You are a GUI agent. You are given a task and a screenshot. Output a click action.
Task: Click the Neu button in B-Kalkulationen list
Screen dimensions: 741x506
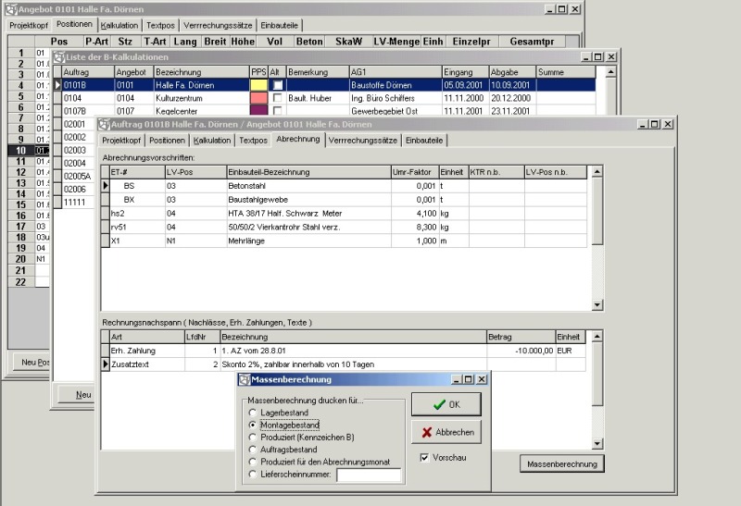[x=78, y=395]
